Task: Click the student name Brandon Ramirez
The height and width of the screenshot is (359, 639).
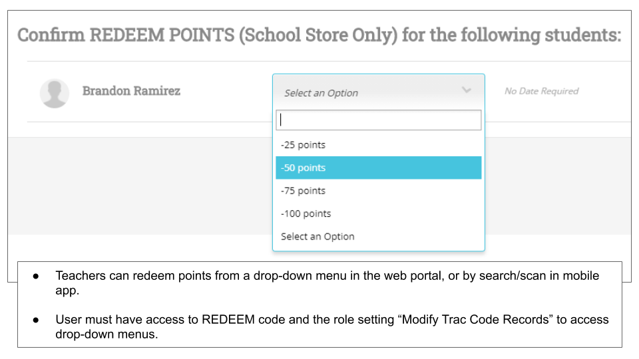Action: [x=131, y=91]
